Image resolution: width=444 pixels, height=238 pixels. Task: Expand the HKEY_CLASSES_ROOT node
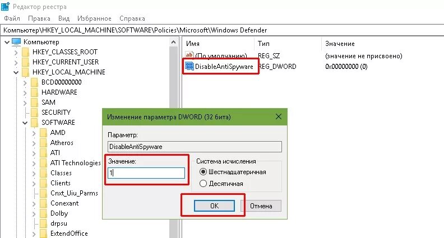click(x=16, y=52)
